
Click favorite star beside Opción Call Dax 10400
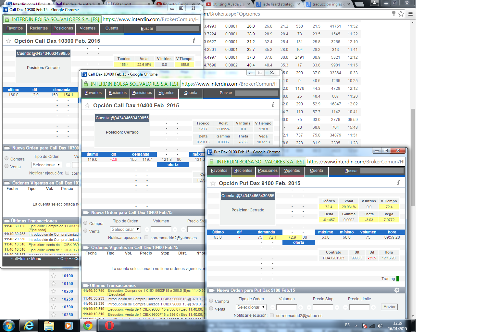(87, 105)
